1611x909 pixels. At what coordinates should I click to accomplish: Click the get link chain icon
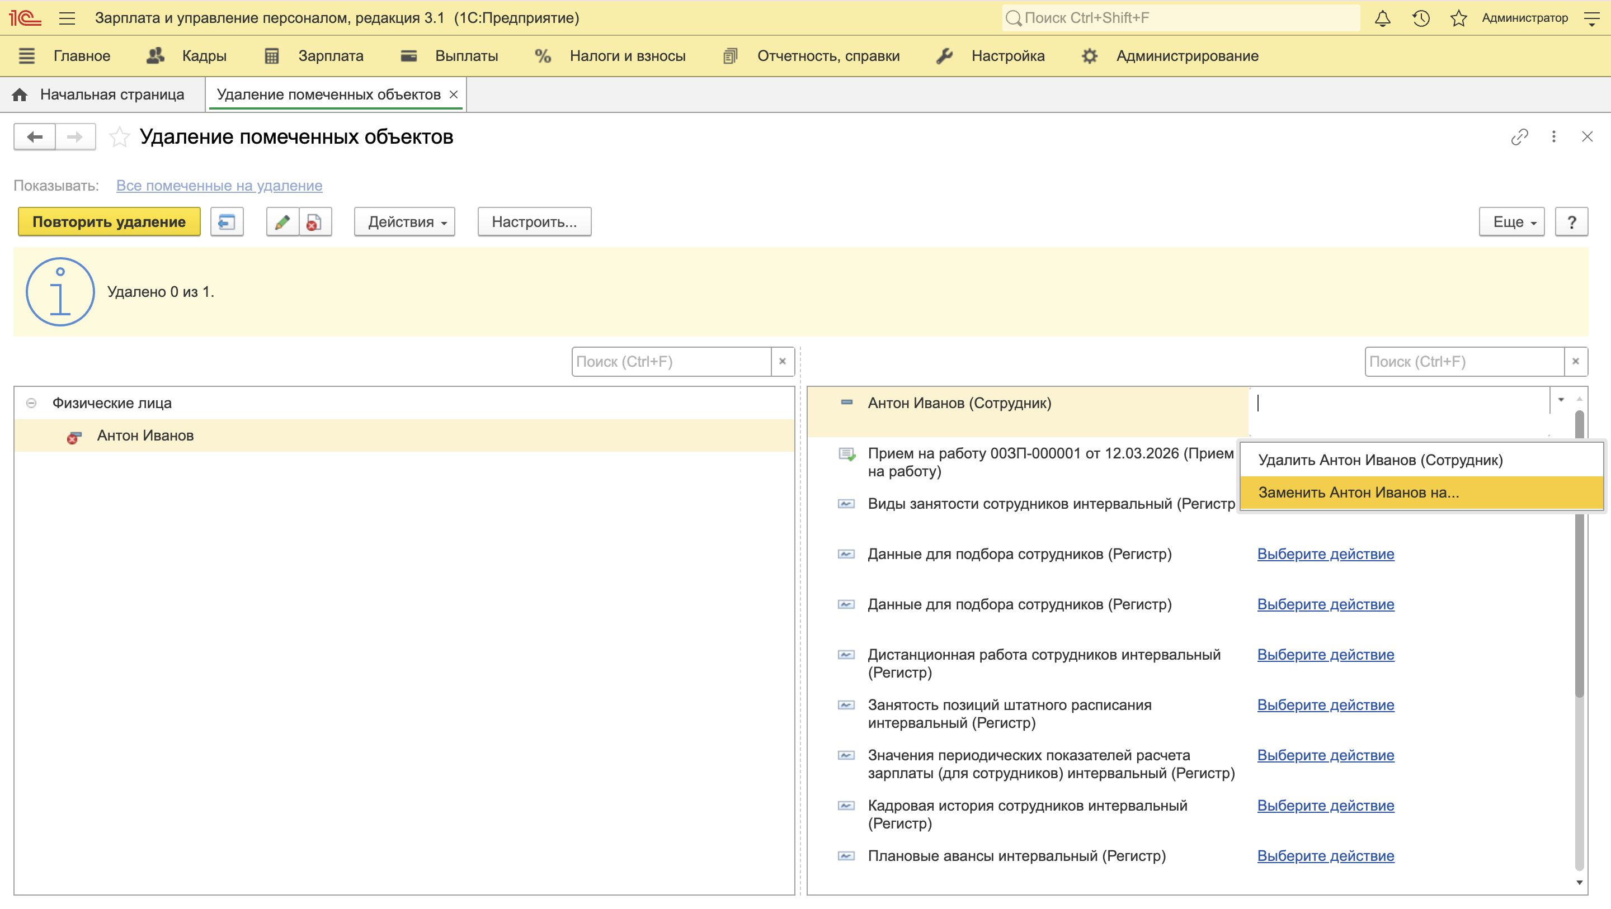click(x=1519, y=137)
